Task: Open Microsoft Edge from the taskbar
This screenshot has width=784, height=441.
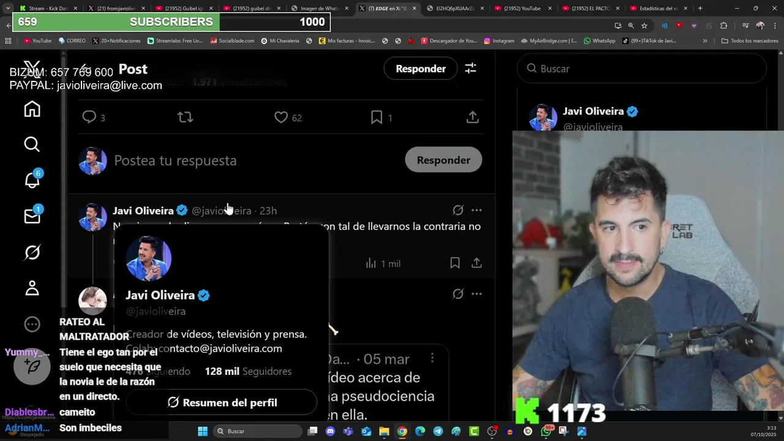Action: 420,431
